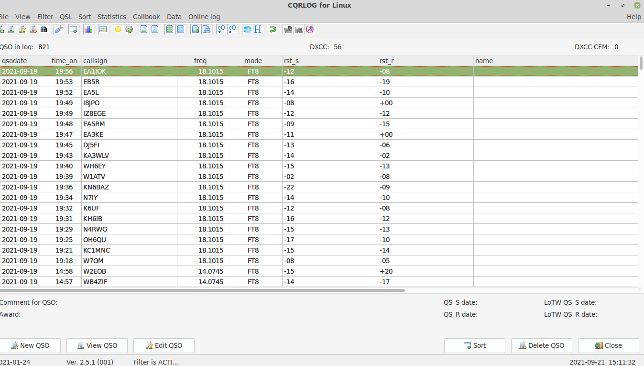Image resolution: width=644 pixels, height=366 pixels.
Task: Select the row with callsign OH6QU
Action: tap(319, 240)
